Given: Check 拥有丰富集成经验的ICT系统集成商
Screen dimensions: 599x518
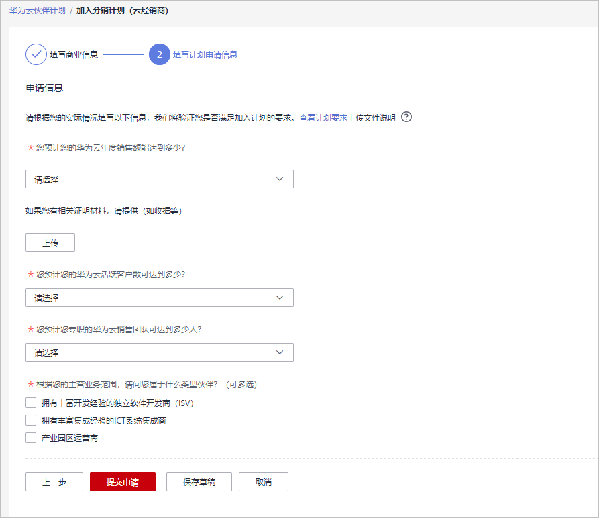Looking at the screenshot, I should (31, 420).
